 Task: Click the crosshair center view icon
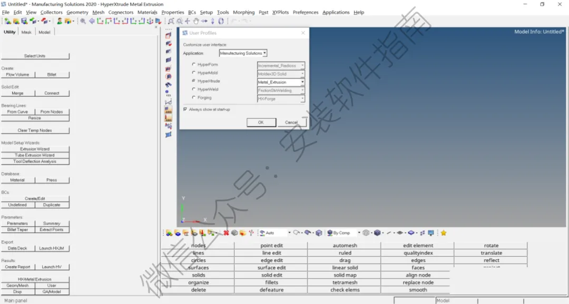pos(187,21)
